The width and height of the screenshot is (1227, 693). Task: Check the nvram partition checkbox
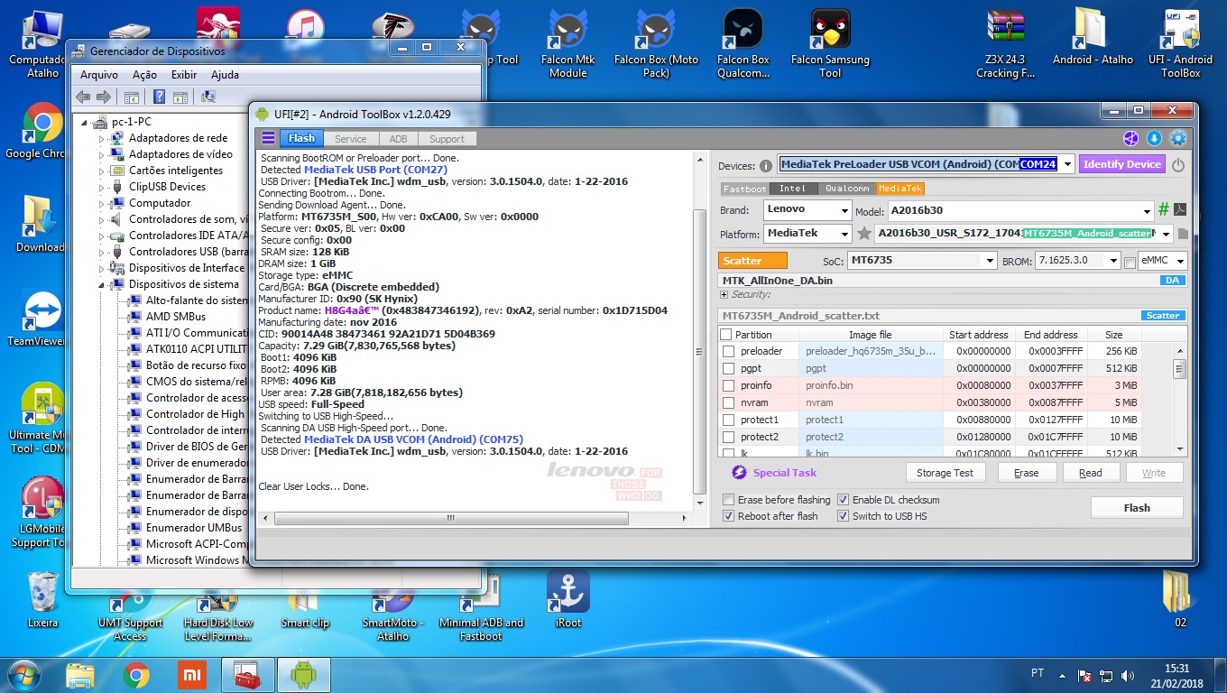coord(728,402)
